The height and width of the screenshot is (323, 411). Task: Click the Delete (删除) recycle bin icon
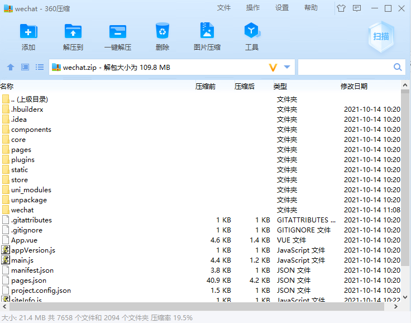[163, 31]
